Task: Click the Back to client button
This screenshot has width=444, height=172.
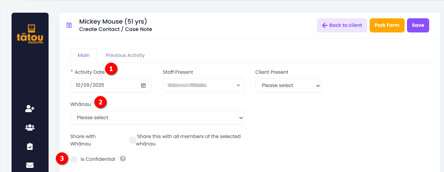Action: tap(342, 25)
